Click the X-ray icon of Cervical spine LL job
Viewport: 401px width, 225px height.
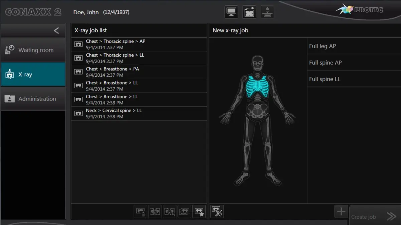pyautogui.click(x=79, y=113)
